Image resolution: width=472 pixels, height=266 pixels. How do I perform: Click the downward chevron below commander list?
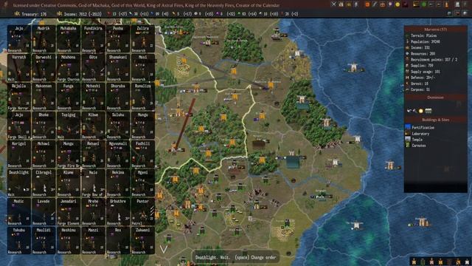164,249
